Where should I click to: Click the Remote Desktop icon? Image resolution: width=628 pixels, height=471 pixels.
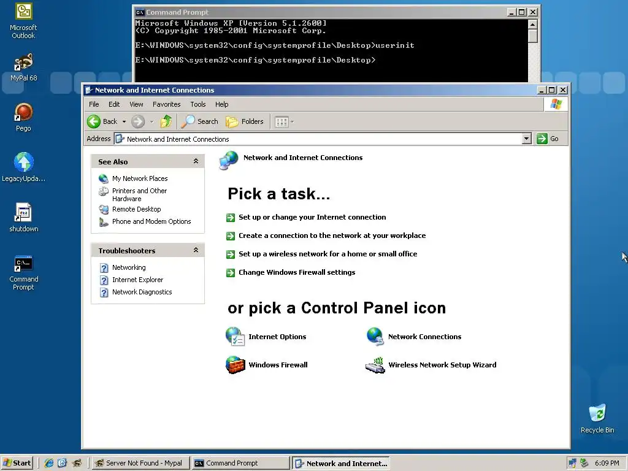[103, 210]
